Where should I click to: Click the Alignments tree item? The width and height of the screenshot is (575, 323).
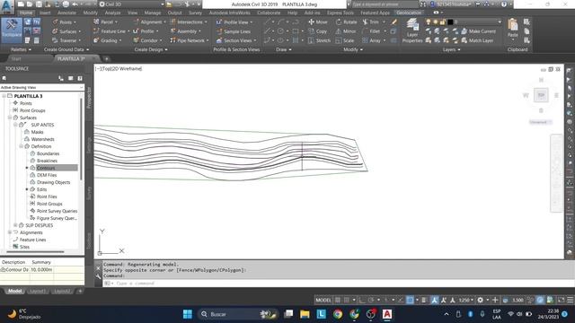point(31,232)
